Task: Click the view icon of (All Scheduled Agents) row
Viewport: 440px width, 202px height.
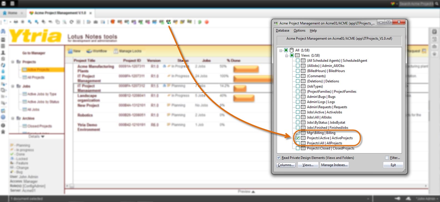Action: [x=303, y=60]
